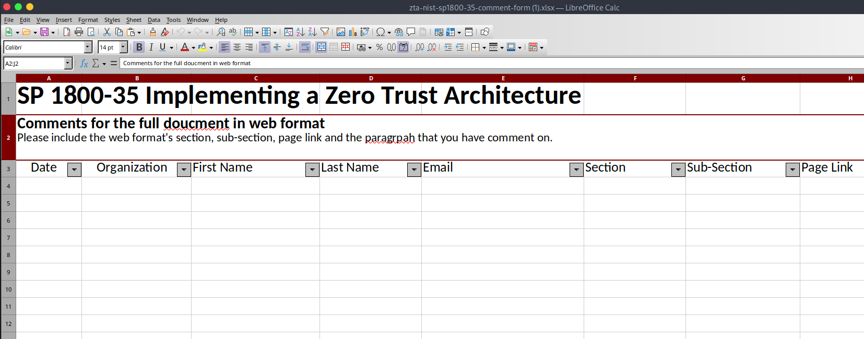This screenshot has width=864, height=339.
Task: Format as percent
Action: tap(380, 47)
